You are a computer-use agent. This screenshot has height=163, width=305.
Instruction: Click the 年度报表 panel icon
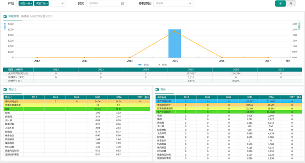tap(5, 17)
